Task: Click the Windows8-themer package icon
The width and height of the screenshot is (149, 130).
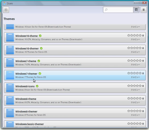Action: [x=10, y=113]
